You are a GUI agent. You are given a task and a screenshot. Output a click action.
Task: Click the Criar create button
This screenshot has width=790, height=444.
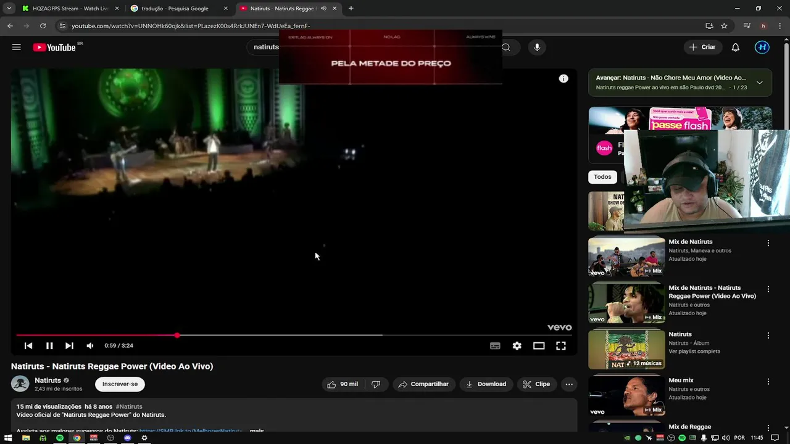(x=702, y=47)
